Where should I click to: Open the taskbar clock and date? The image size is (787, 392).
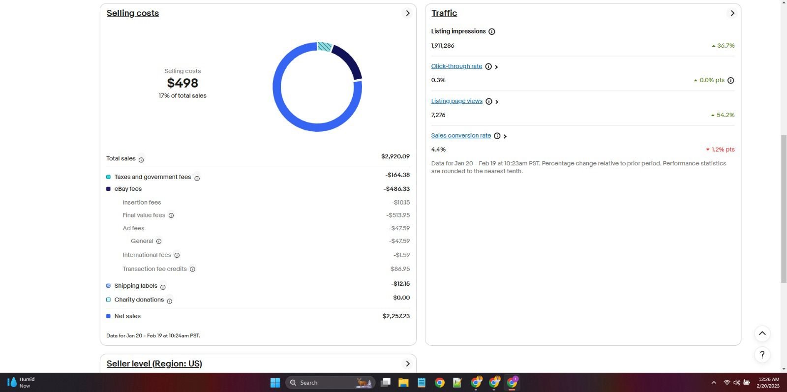[768, 383]
